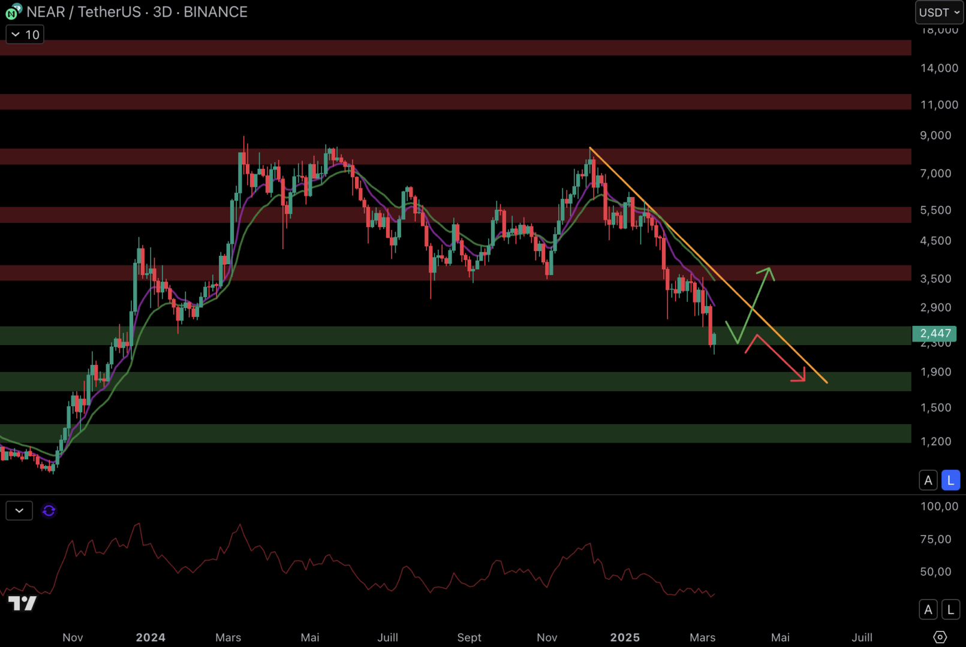The width and height of the screenshot is (966, 647).
Task: Click the 1,200 price axis label
Action: 935,442
